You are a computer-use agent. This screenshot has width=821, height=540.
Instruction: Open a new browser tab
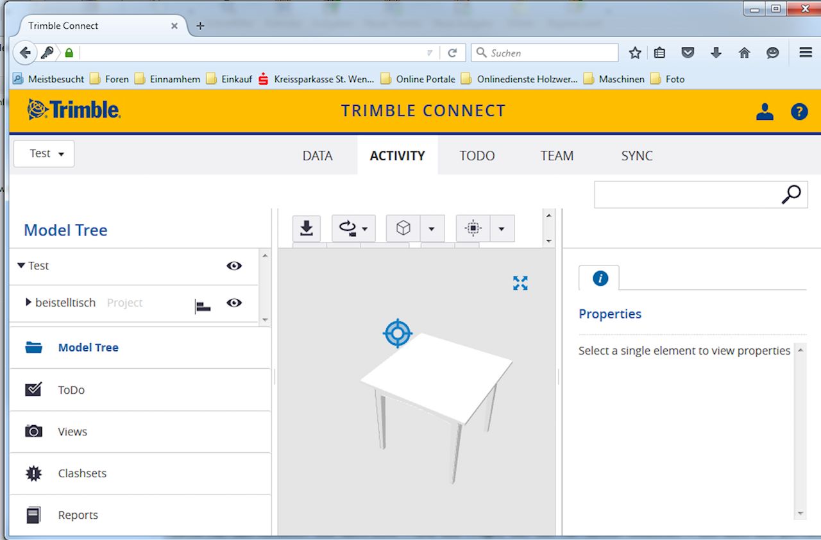pos(200,26)
